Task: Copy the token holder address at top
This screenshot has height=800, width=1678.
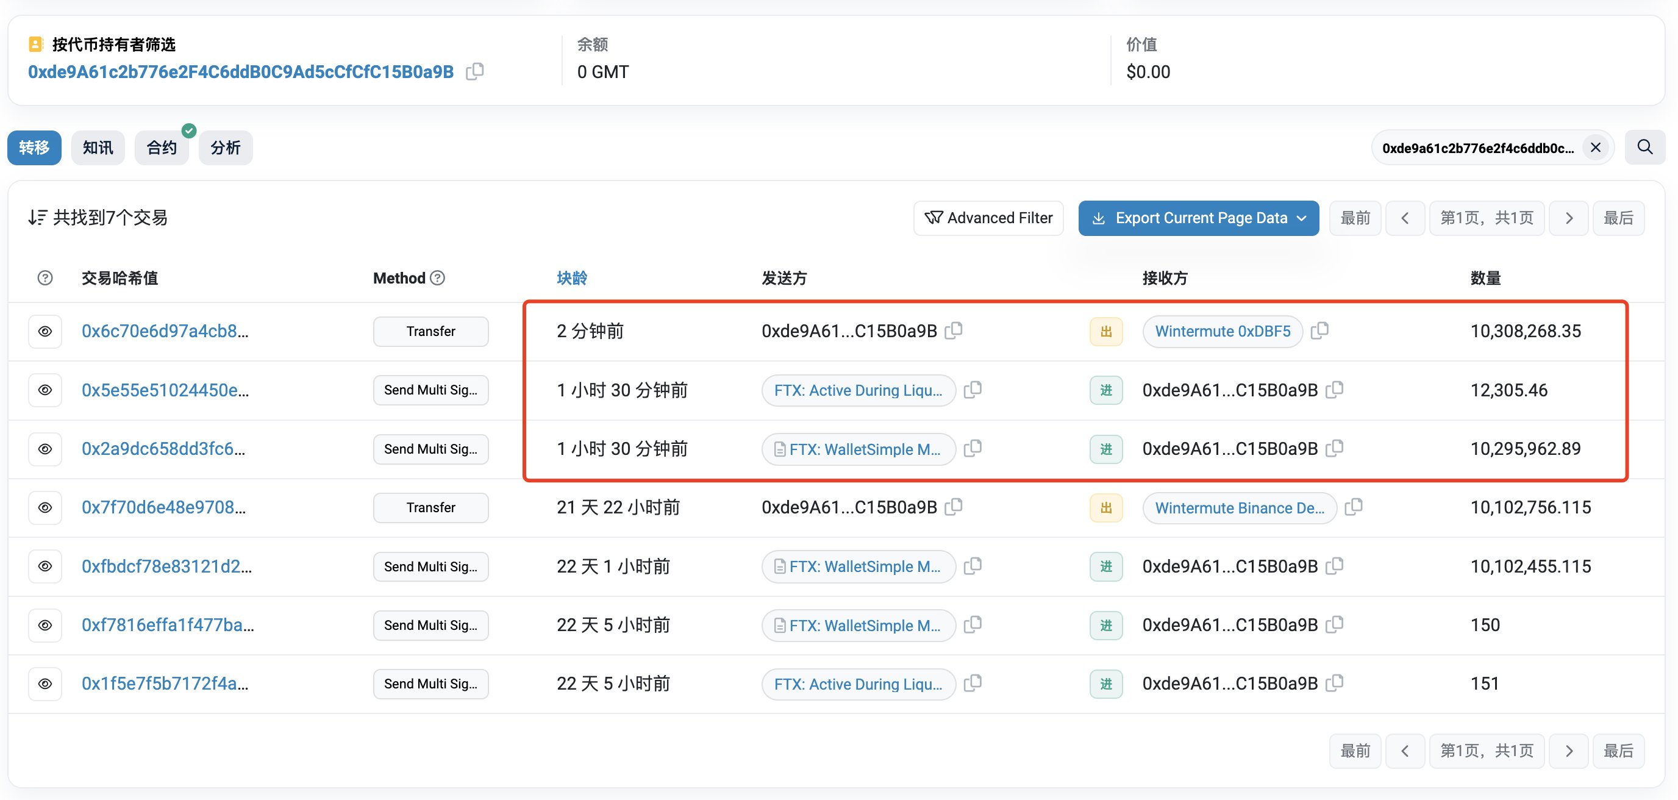Action: 475,71
